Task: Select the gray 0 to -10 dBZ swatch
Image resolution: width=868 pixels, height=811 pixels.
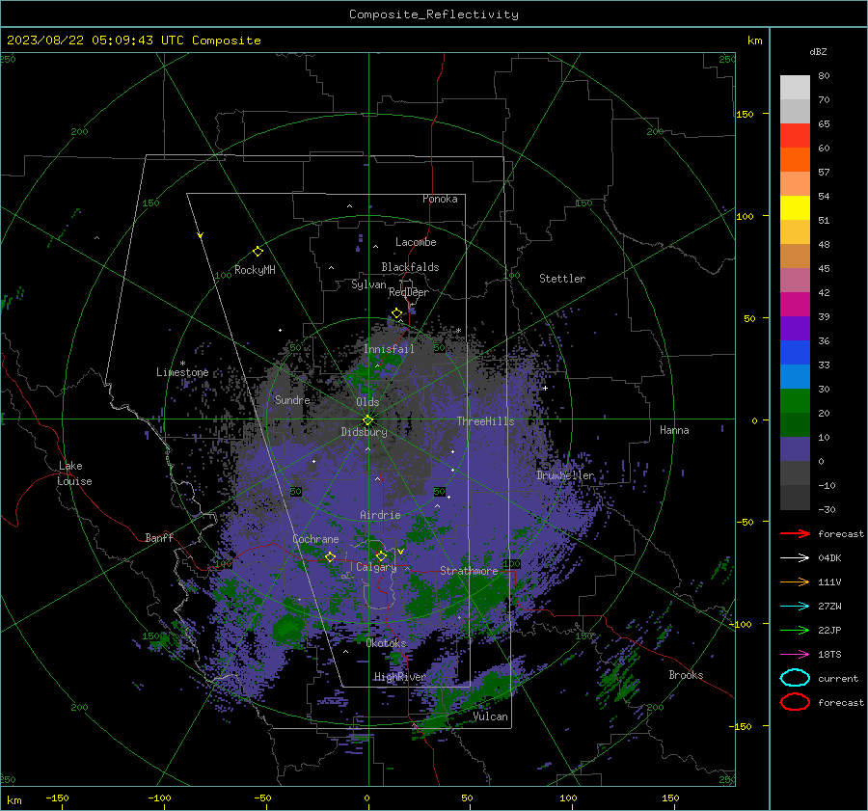Action: [795, 473]
